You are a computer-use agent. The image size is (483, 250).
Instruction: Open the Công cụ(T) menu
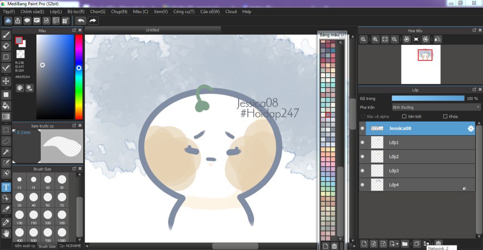184,11
